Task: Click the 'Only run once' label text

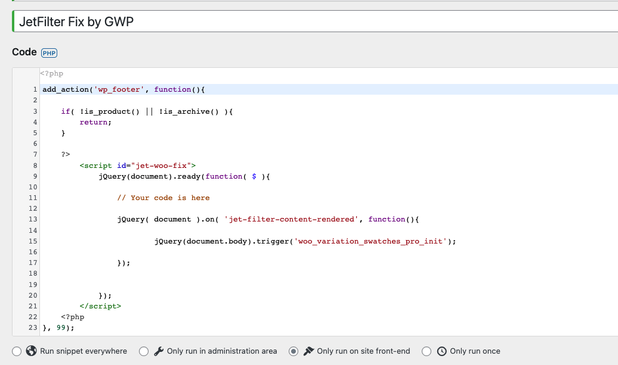Action: pyautogui.click(x=475, y=351)
